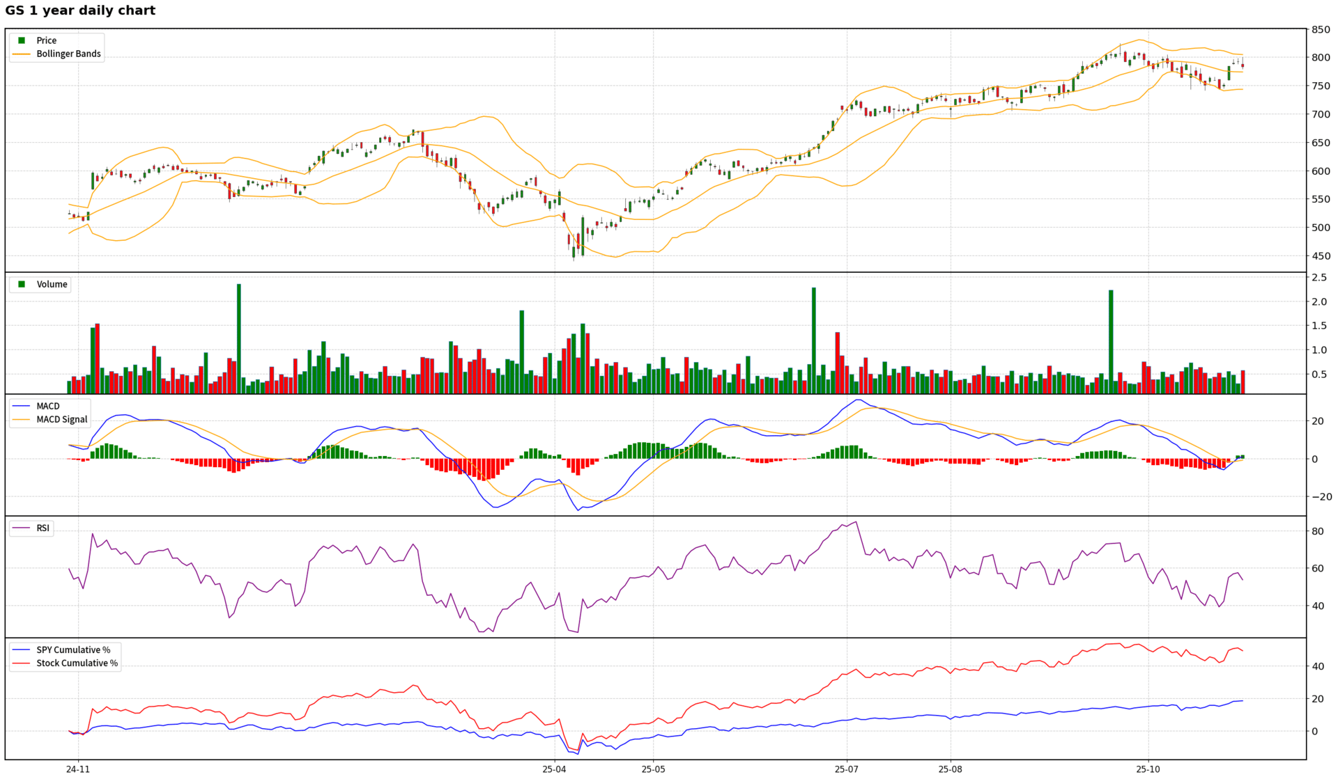The width and height of the screenshot is (1338, 779).
Task: Click the GS 1 year daily chart title
Action: 80,10
